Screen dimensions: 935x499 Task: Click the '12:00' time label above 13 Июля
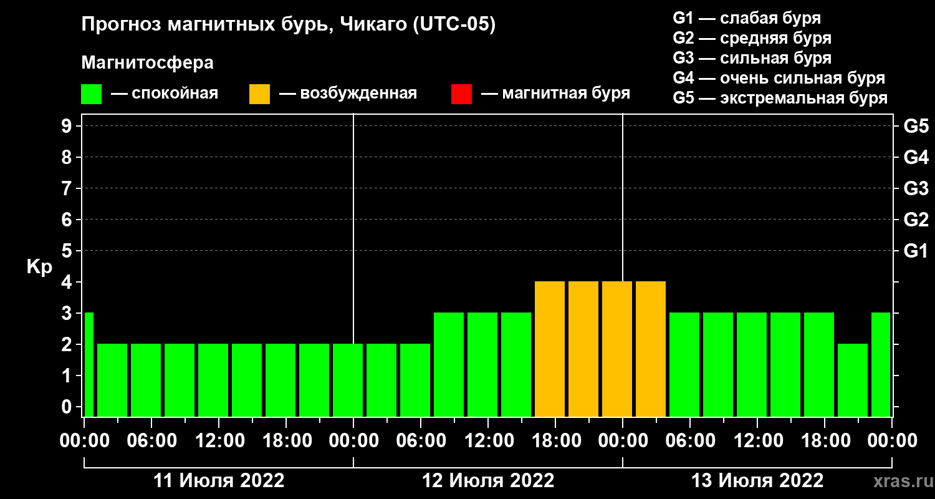(x=757, y=440)
